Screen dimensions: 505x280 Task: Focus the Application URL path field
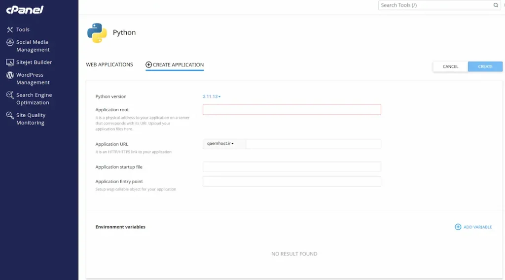[x=313, y=144]
